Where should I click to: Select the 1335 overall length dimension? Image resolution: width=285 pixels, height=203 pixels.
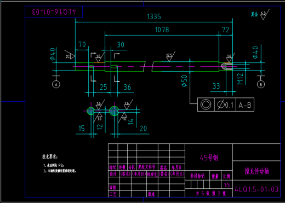click(x=154, y=16)
